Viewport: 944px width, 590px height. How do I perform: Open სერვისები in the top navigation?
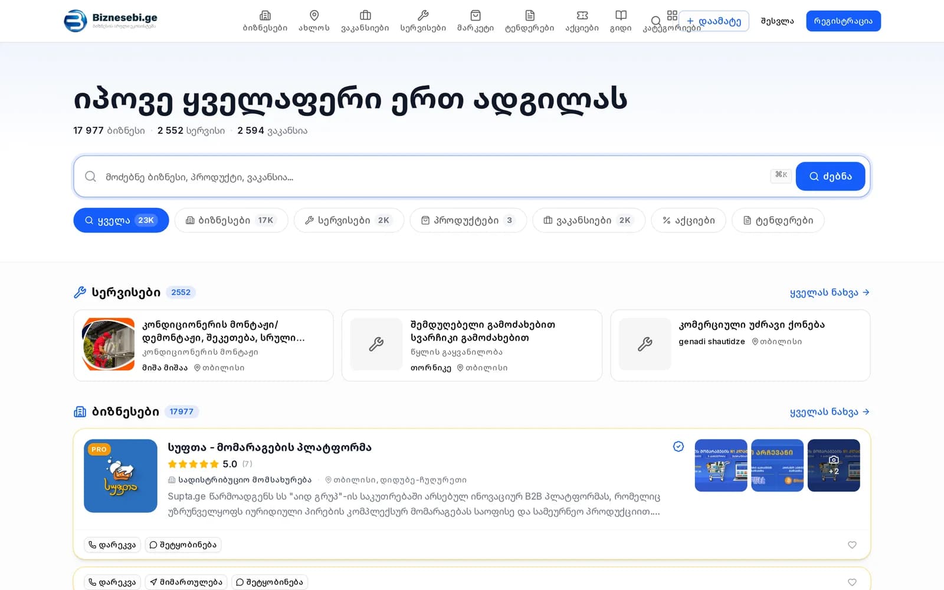coord(423,21)
